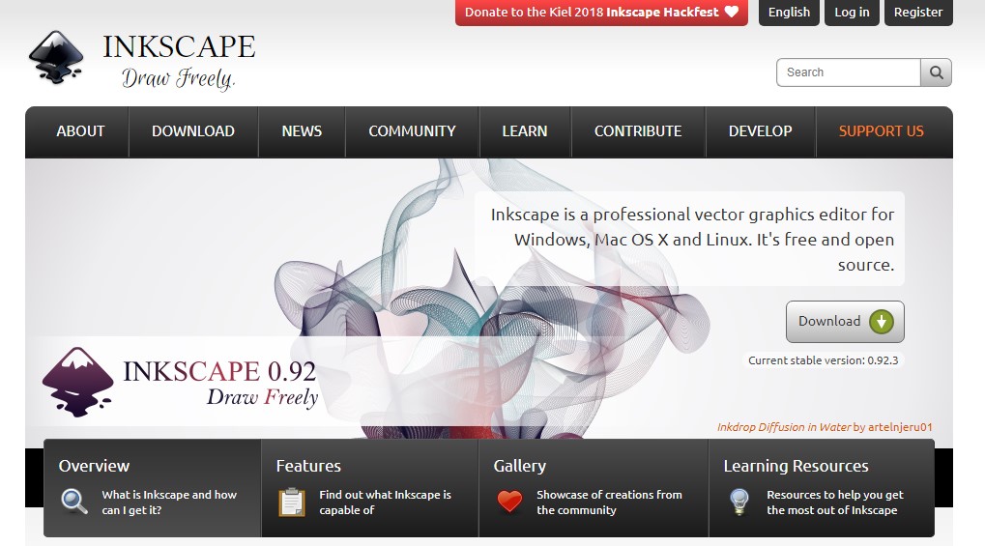Click the heart icon in the donate banner
985x546 pixels.
pyautogui.click(x=731, y=12)
